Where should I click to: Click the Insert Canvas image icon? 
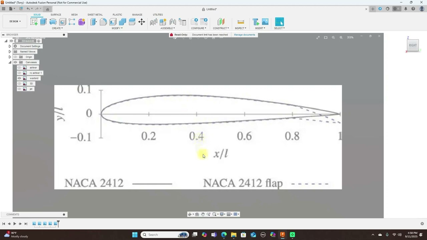[265, 22]
